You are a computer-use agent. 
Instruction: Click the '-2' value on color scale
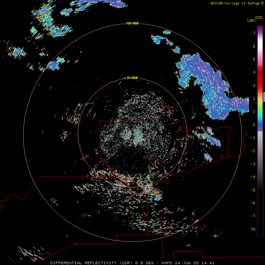tap(253, 151)
